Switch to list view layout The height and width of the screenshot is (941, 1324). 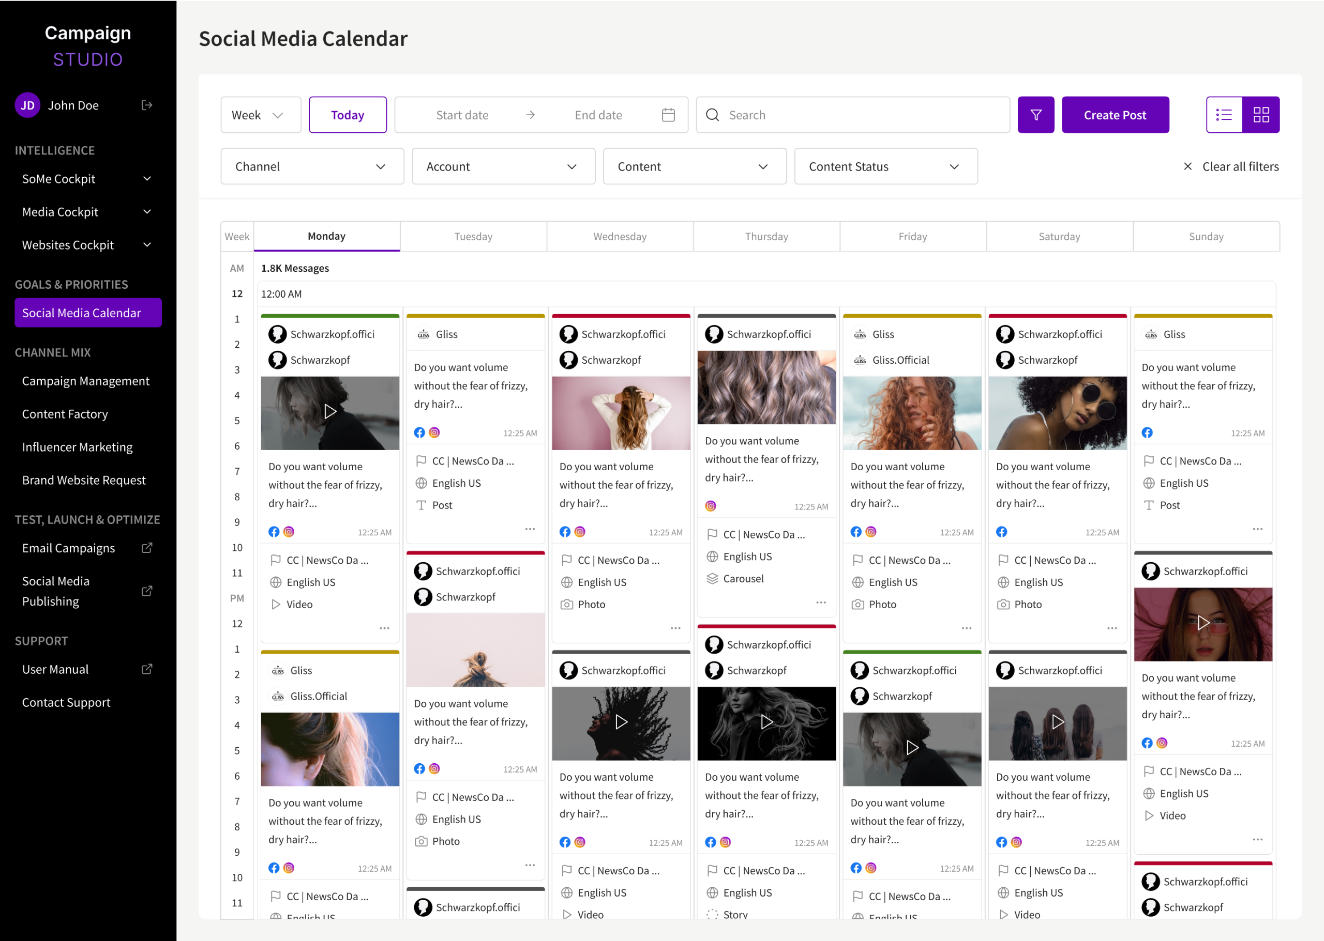(1224, 115)
